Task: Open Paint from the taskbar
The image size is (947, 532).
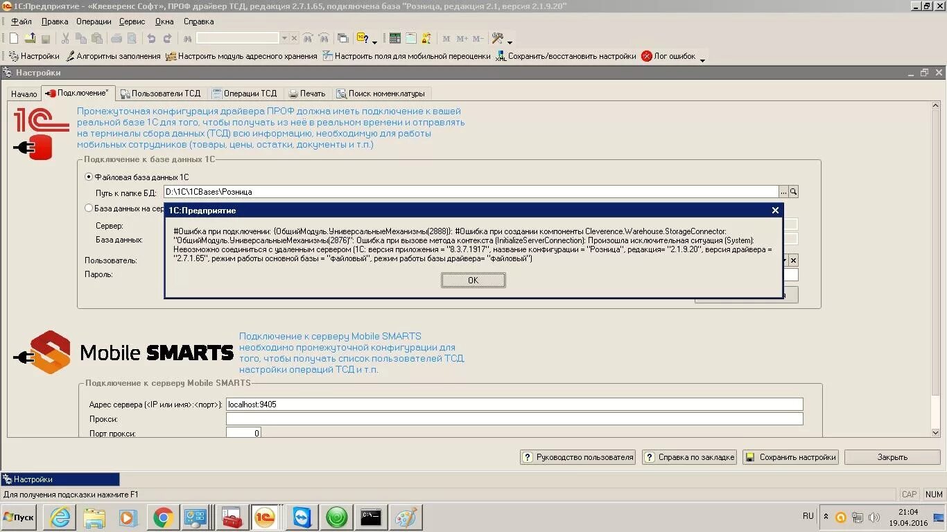Action: tap(406, 517)
